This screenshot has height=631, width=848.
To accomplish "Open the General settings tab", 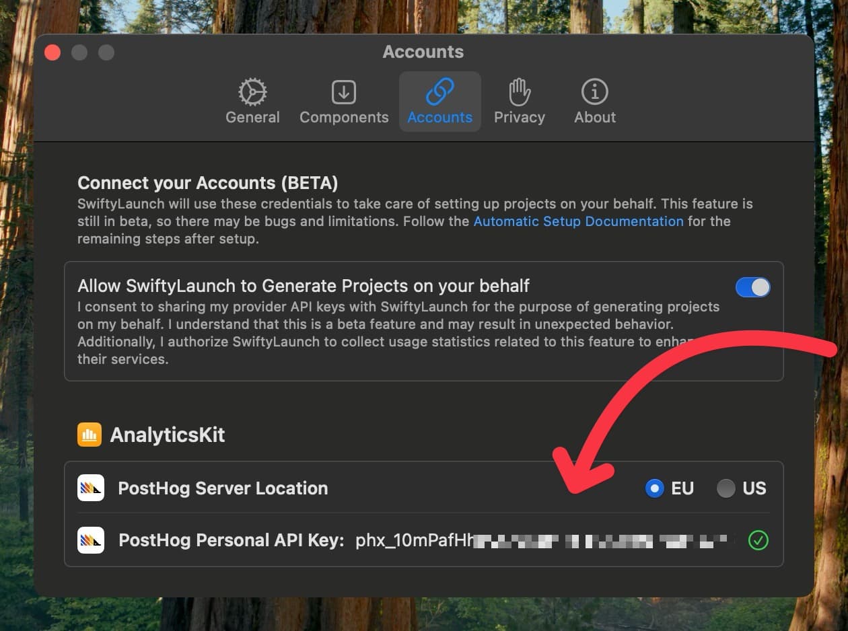I will 252,102.
